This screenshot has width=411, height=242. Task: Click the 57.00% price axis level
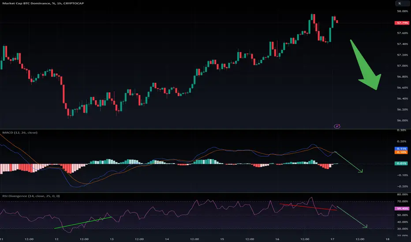tap(402, 66)
